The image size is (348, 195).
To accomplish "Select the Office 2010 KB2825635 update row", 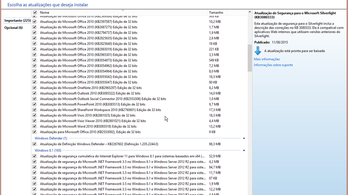I will 140,38.
